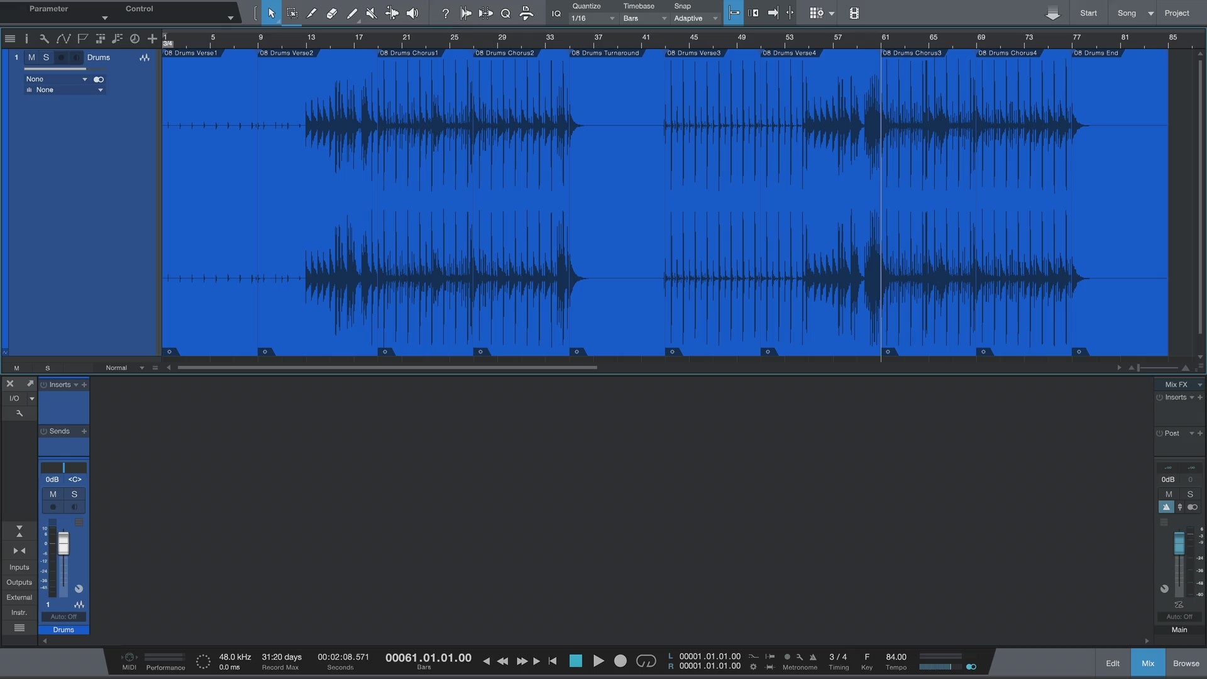Select the Arrow tool in the toolbar
1207x679 pixels.
coord(272,13)
